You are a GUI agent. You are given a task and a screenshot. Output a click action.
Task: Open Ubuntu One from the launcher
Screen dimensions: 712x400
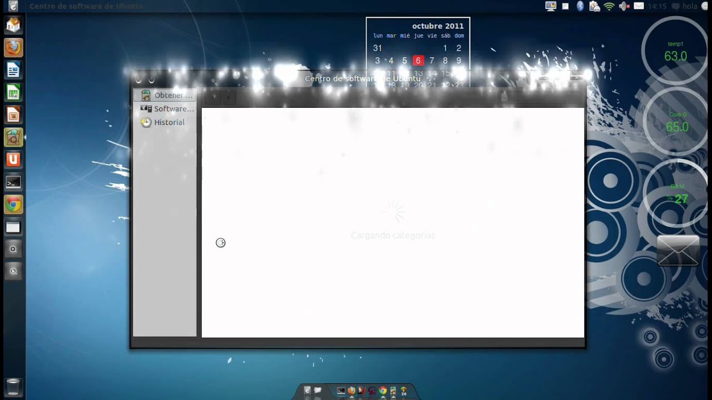(x=13, y=159)
